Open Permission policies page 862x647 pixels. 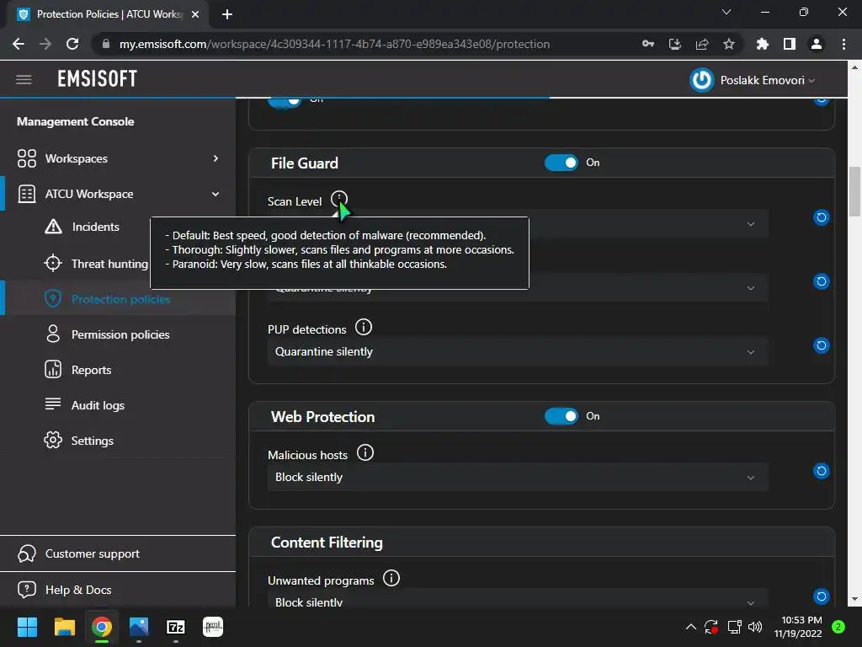pyautogui.click(x=120, y=334)
